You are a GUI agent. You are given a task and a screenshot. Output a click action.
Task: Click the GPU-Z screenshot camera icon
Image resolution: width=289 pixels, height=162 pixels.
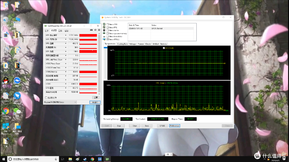click(91, 30)
